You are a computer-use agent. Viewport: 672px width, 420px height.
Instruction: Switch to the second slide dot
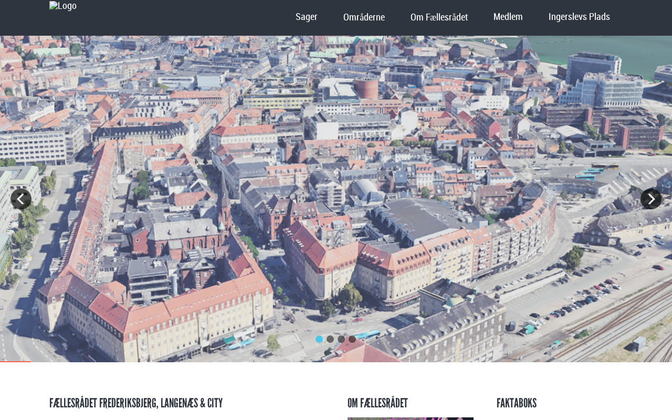pos(330,339)
